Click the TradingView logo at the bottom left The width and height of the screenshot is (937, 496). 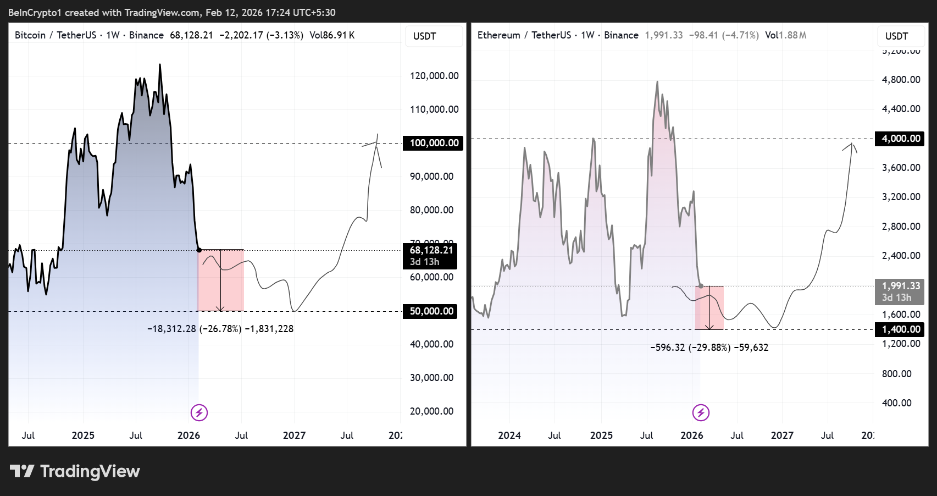tap(74, 471)
